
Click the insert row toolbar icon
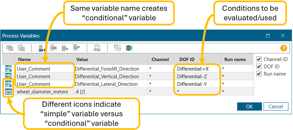coord(42,48)
